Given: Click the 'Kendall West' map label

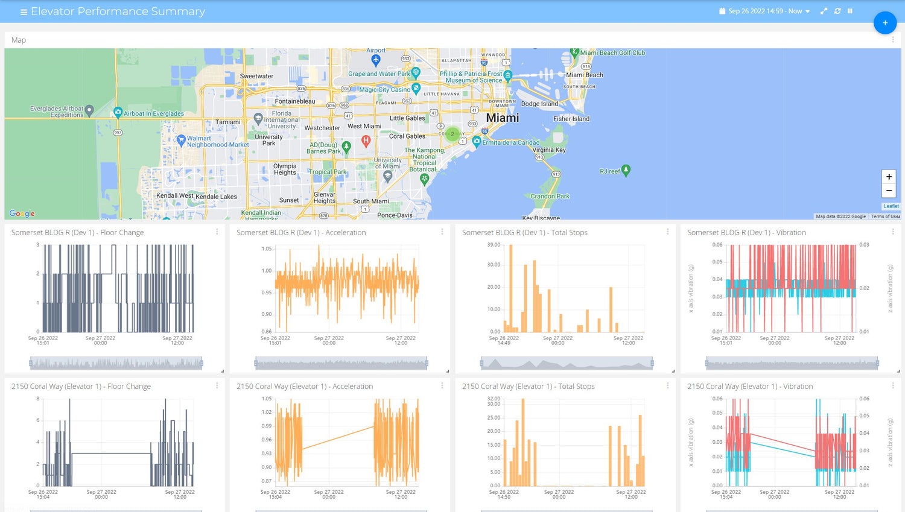Looking at the screenshot, I should click(x=175, y=195).
